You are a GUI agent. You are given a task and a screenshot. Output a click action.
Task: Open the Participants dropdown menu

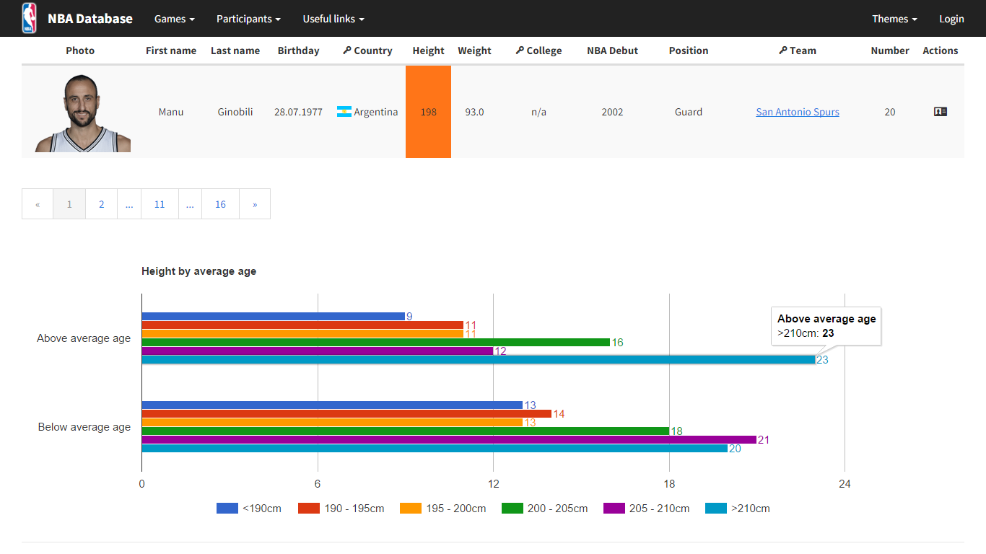click(x=248, y=19)
